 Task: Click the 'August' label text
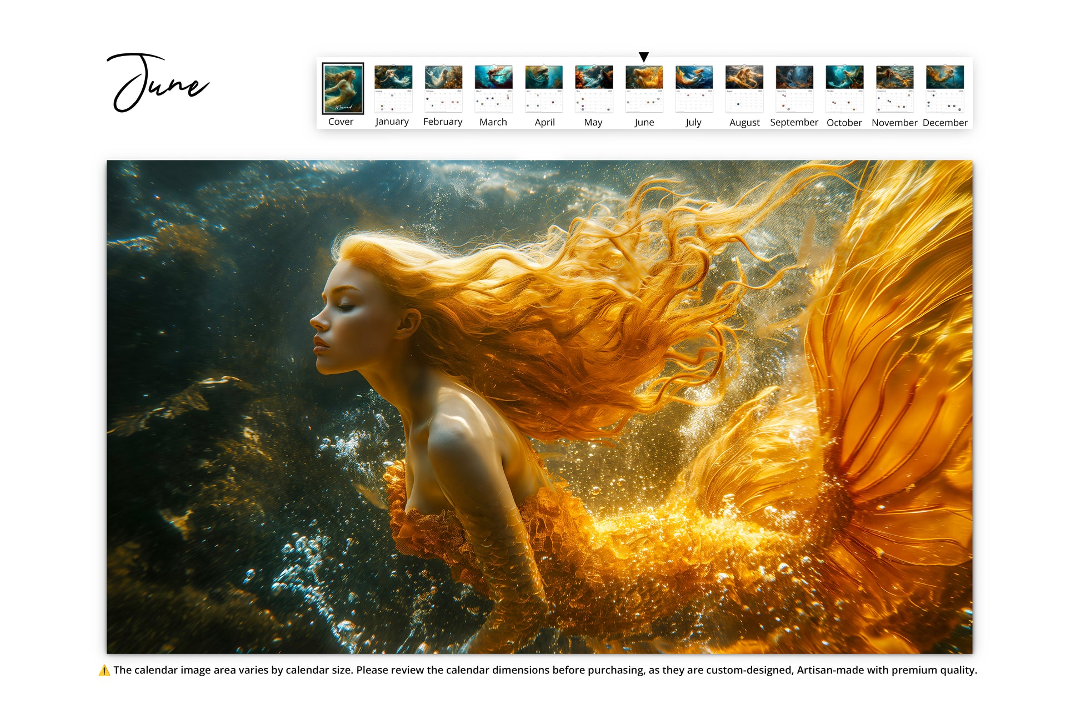coord(744,123)
